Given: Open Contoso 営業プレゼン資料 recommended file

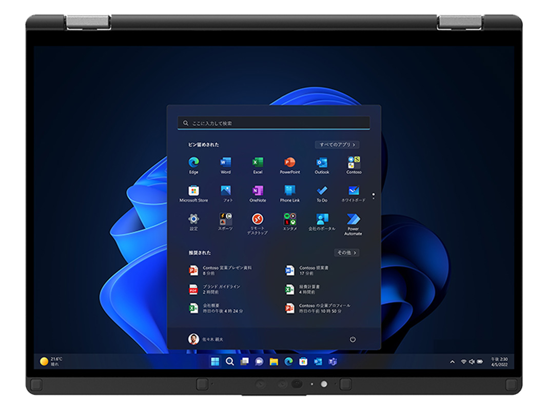Looking at the screenshot, I should [x=221, y=271].
